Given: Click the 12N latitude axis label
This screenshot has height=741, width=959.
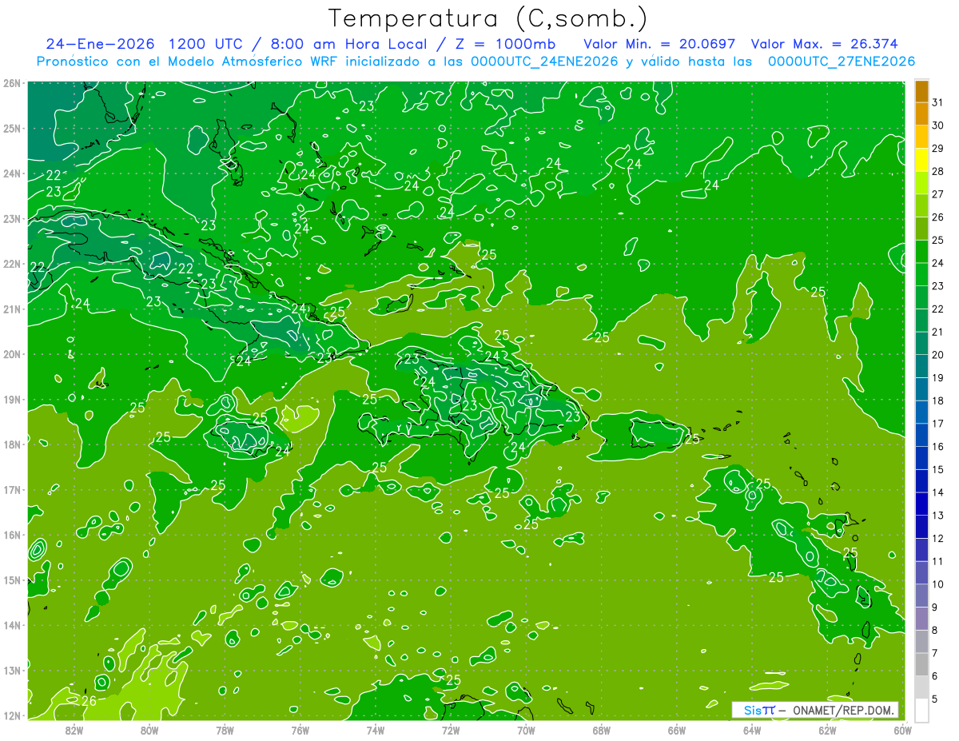Looking at the screenshot, I should click(12, 715).
